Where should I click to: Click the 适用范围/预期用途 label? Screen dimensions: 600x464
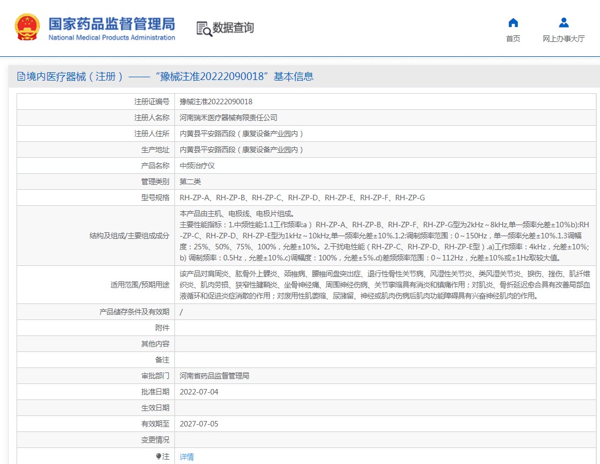(140, 285)
